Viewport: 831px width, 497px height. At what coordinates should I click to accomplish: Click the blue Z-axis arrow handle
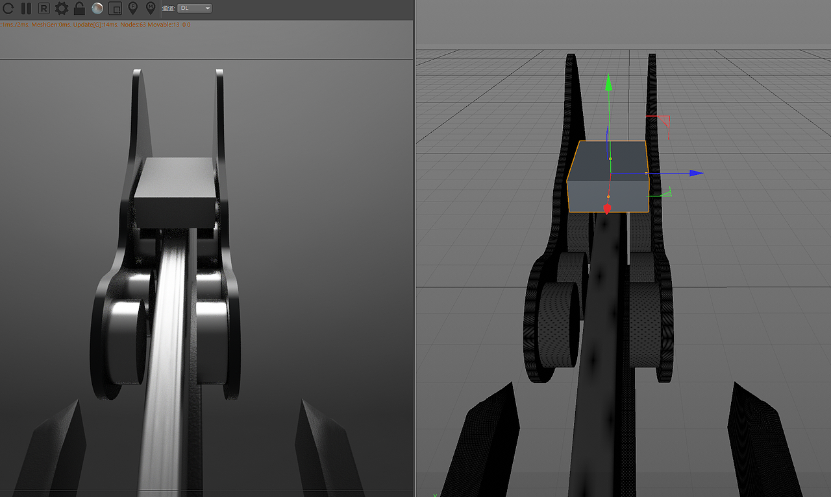coord(696,173)
